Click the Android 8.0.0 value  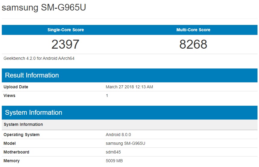[x=118, y=135]
